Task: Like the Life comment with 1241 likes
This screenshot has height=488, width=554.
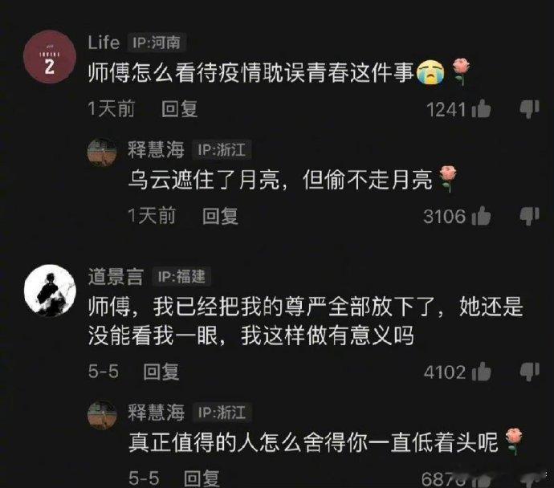Action: coord(481,109)
